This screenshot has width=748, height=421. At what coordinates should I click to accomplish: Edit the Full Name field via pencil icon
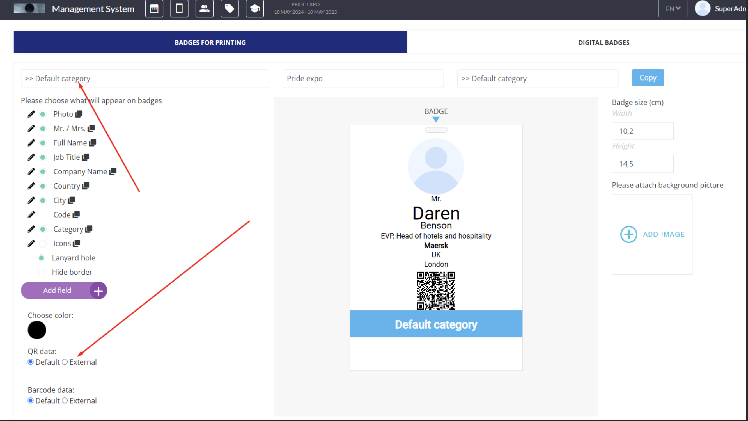point(31,143)
